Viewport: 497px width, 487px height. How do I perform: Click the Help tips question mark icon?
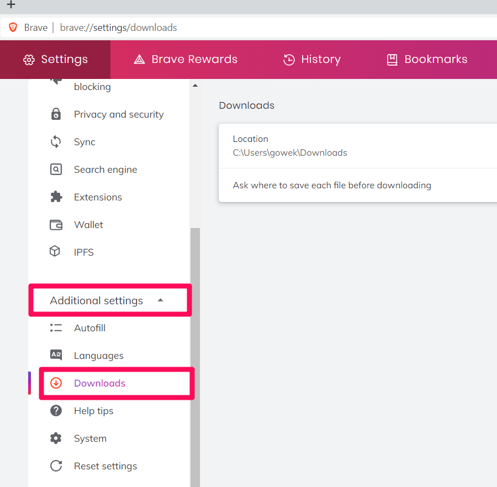[56, 411]
